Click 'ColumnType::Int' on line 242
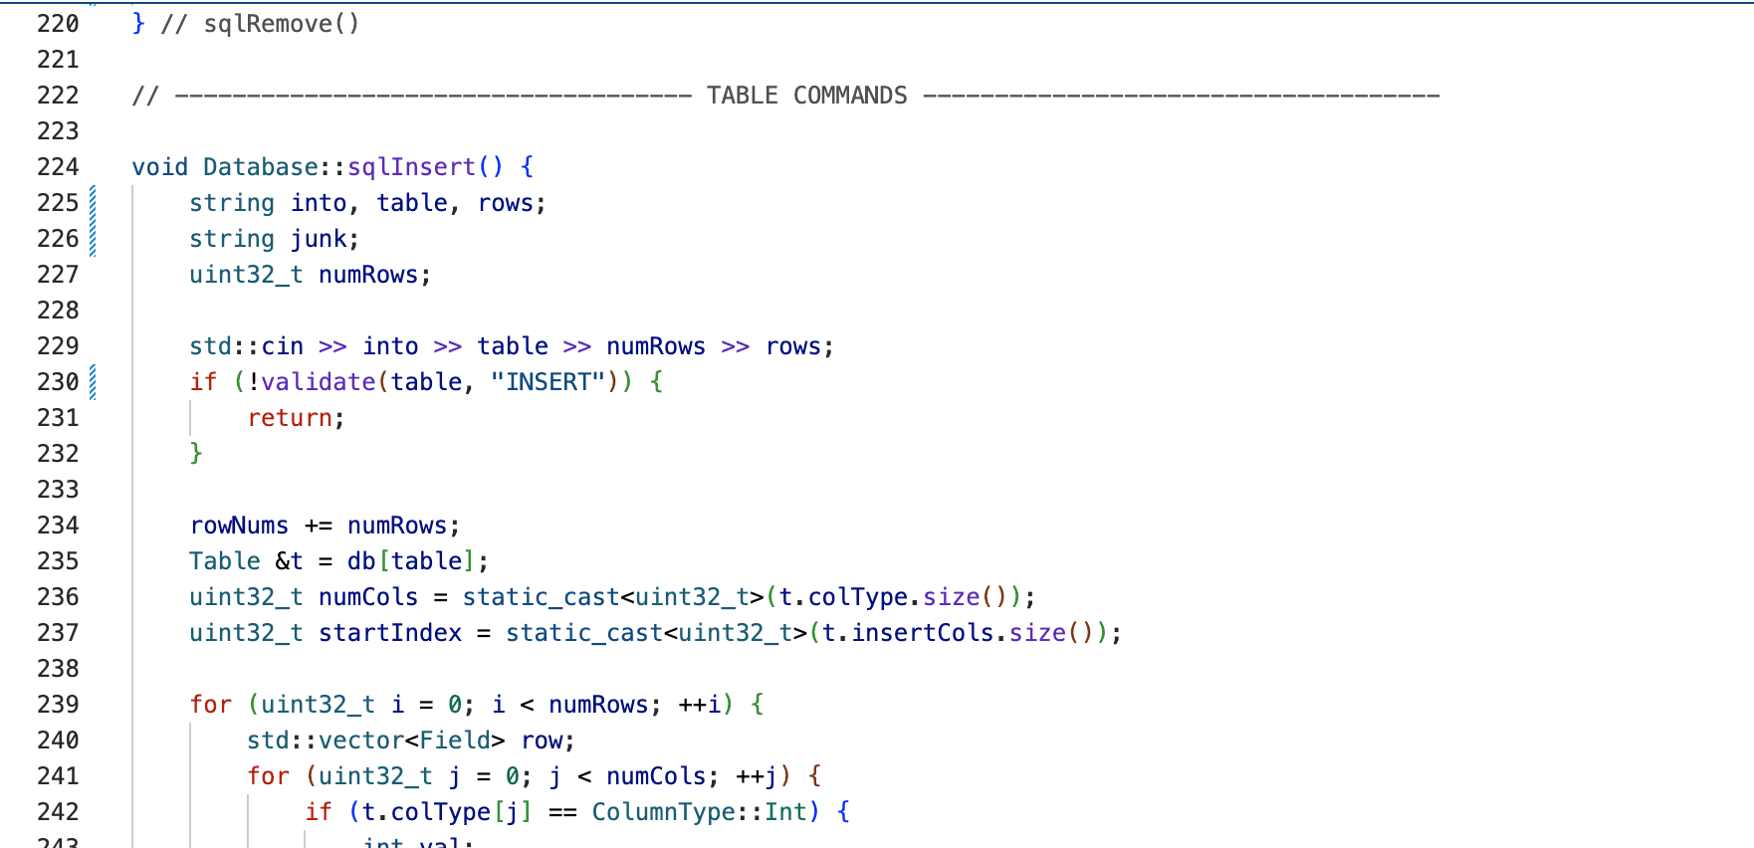Image resolution: width=1754 pixels, height=848 pixels. tap(700, 812)
